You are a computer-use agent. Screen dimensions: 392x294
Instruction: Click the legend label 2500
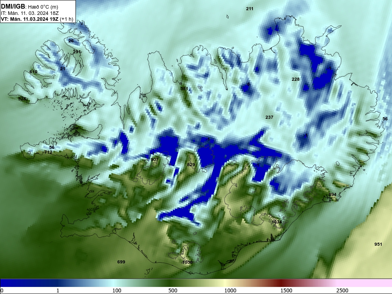point(342,291)
